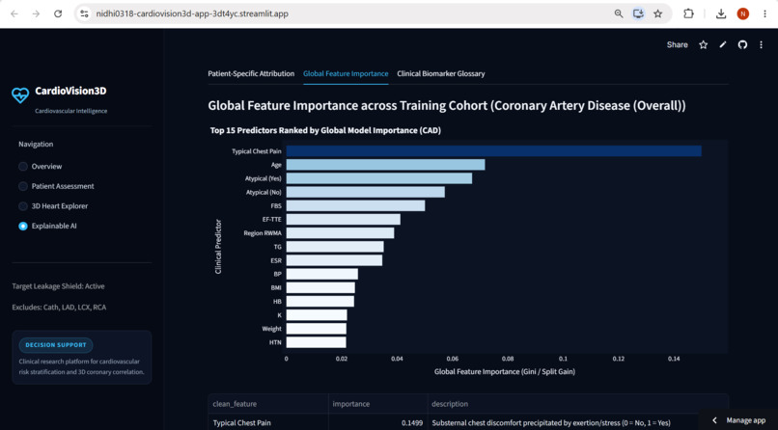Click the Typical Chest Pain bar in chart
The width and height of the screenshot is (778, 430).
[493, 151]
